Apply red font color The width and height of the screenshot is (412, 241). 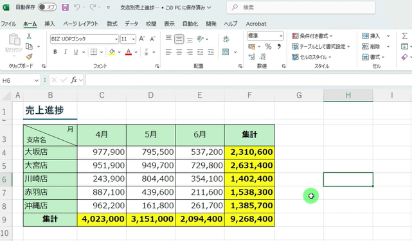pyautogui.click(x=128, y=52)
